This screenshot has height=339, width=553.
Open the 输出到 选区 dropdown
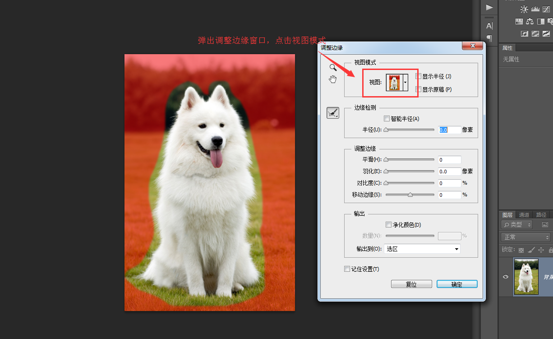pos(422,249)
